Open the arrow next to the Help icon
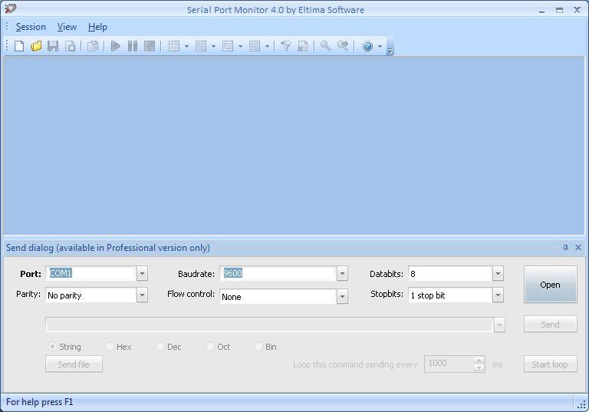This screenshot has width=589, height=412. click(x=380, y=47)
